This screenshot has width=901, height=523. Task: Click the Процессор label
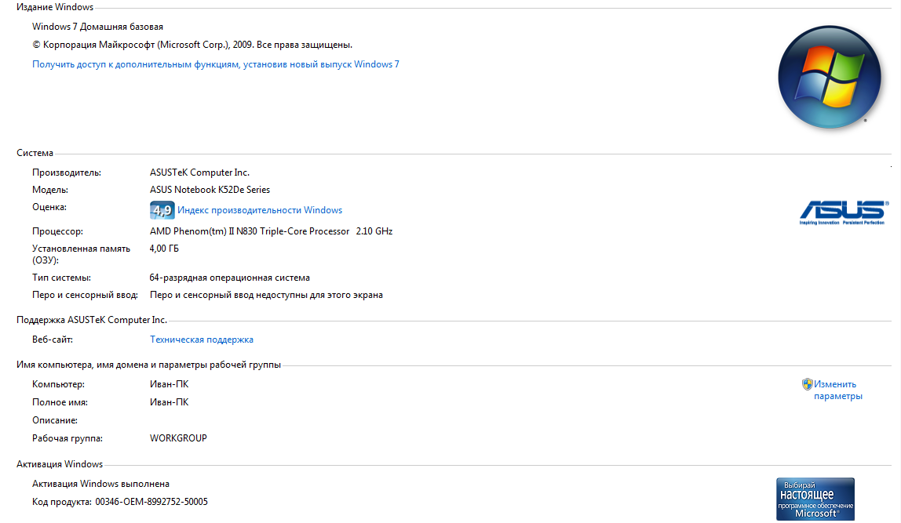click(57, 231)
